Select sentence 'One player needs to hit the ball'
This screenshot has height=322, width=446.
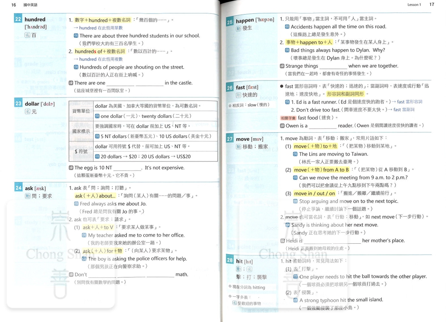pyautogui.click(x=363, y=276)
